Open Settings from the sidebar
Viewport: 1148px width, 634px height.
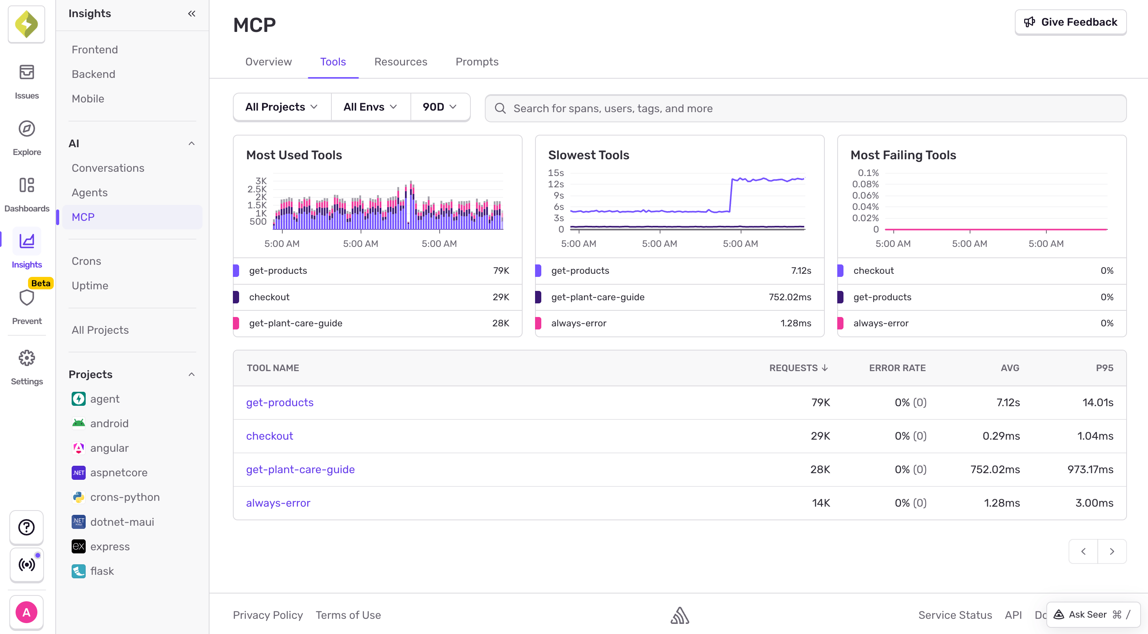(26, 365)
